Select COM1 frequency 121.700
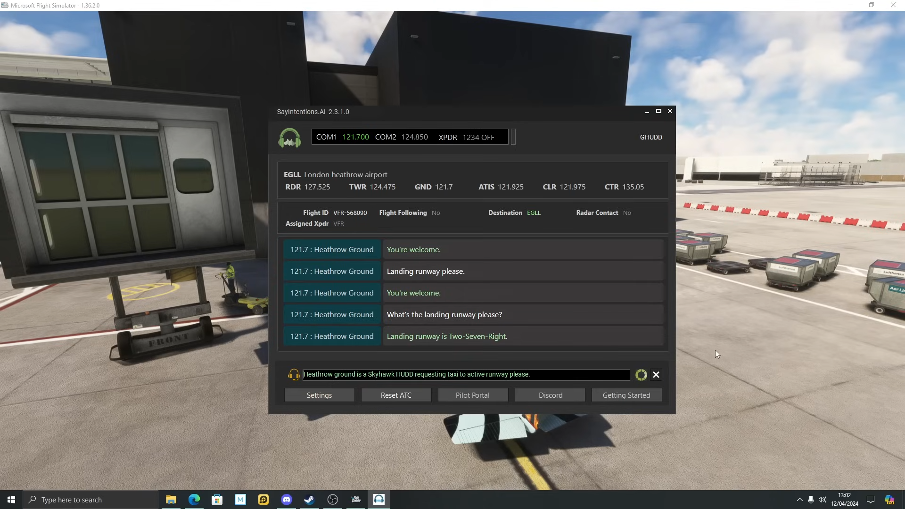This screenshot has width=905, height=509. coord(355,137)
